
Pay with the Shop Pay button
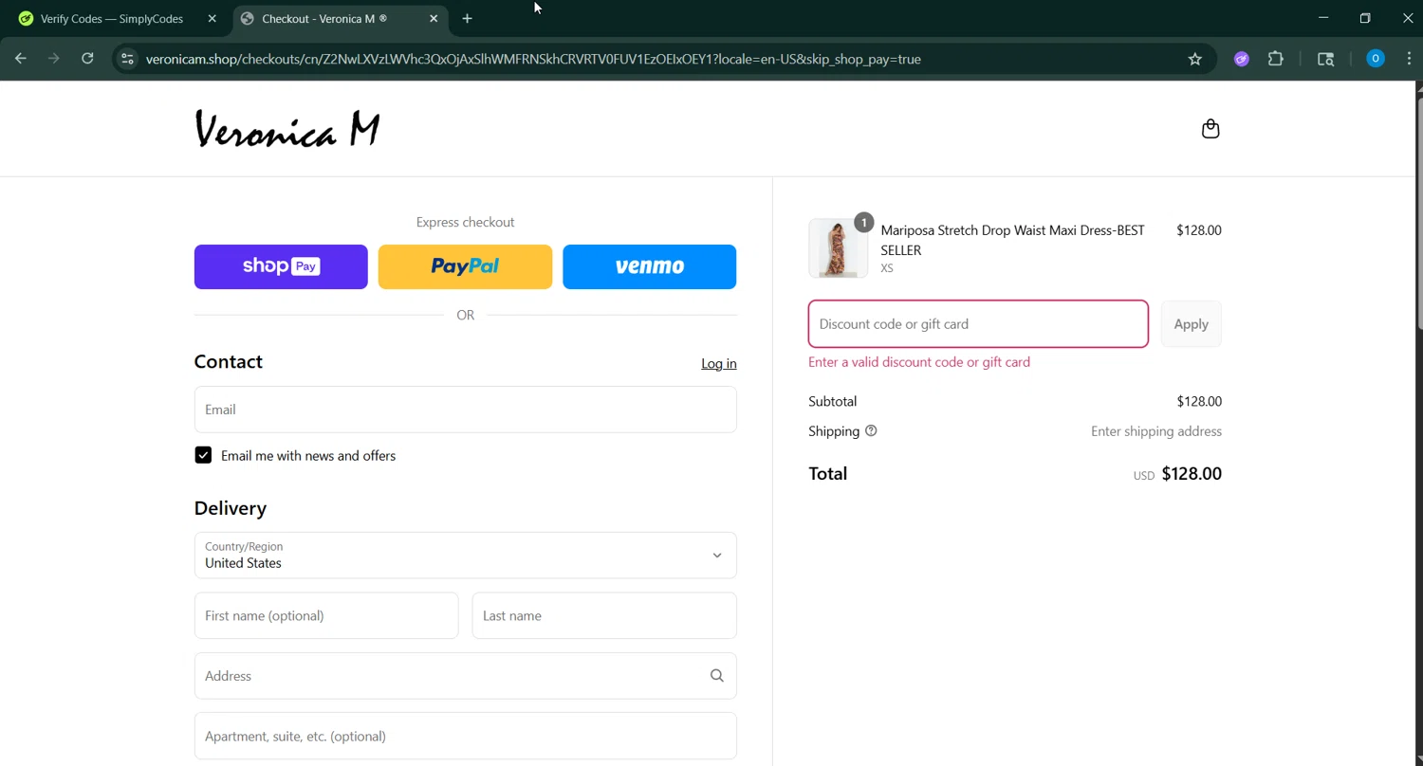281,266
